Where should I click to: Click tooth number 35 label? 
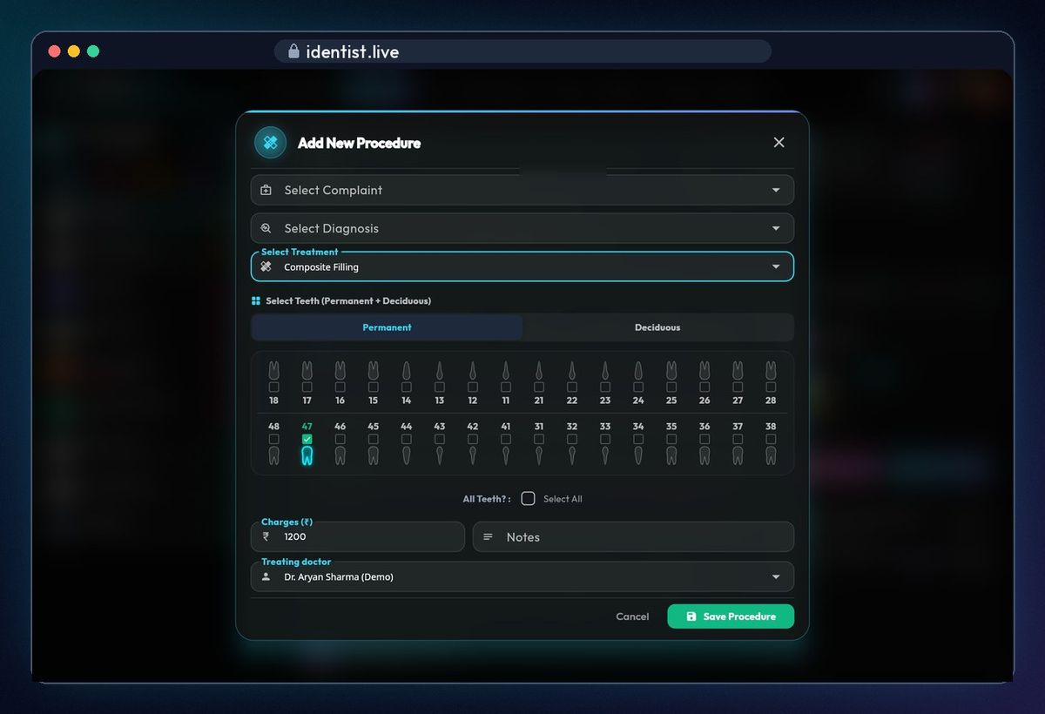[671, 427]
